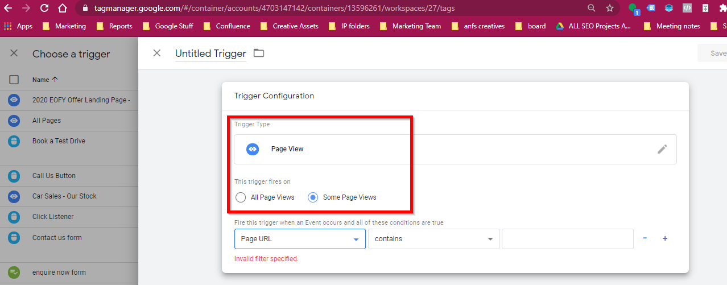Click the browser address bar URL
The image size is (727, 285).
click(275, 9)
